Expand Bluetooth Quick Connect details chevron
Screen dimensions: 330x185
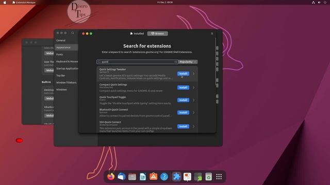tap(194, 113)
